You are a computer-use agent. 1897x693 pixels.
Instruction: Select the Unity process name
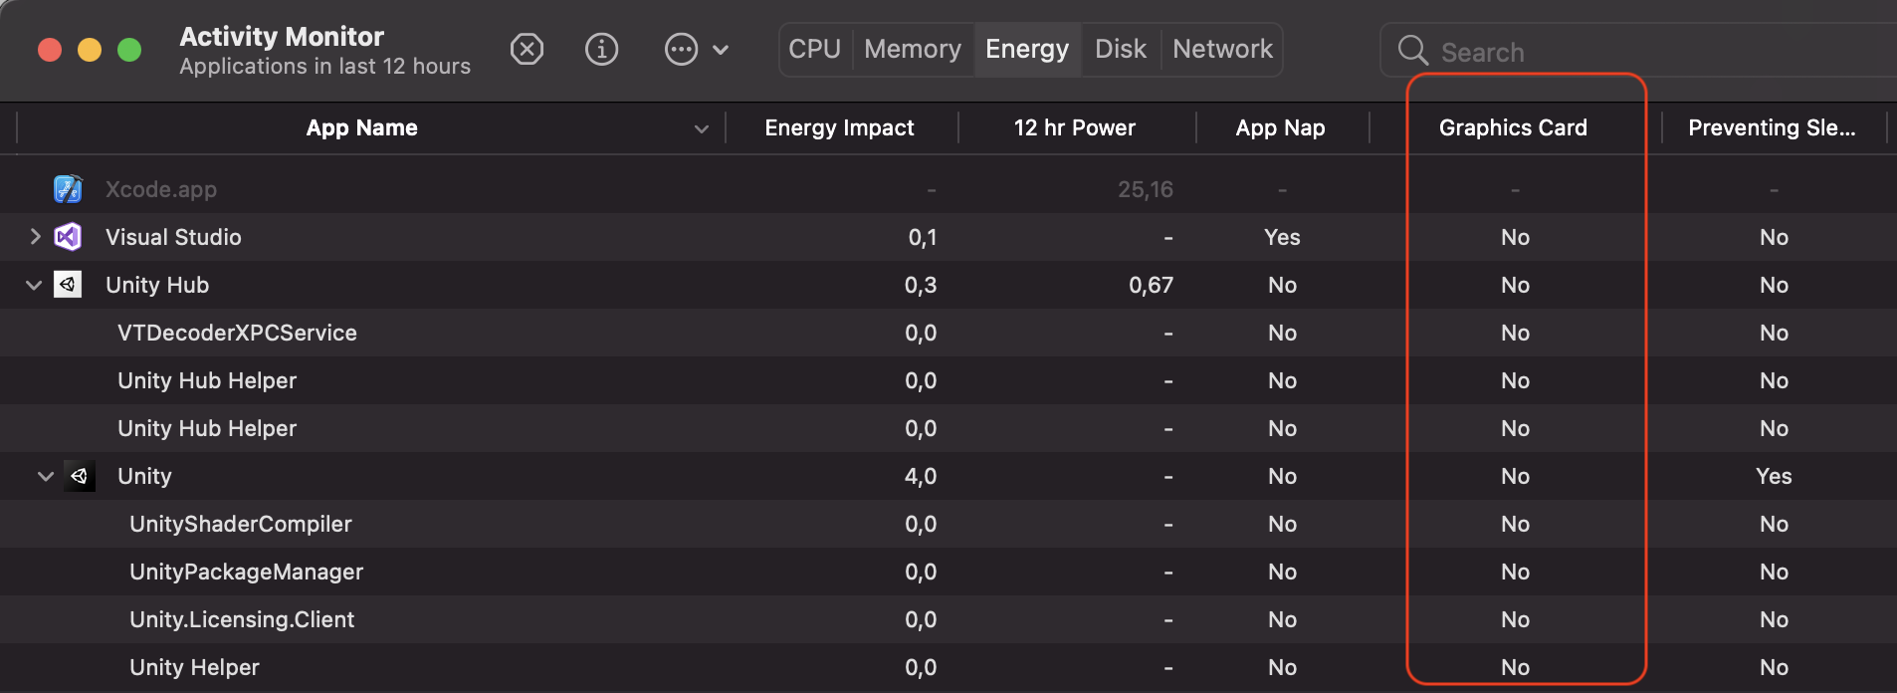tap(144, 476)
